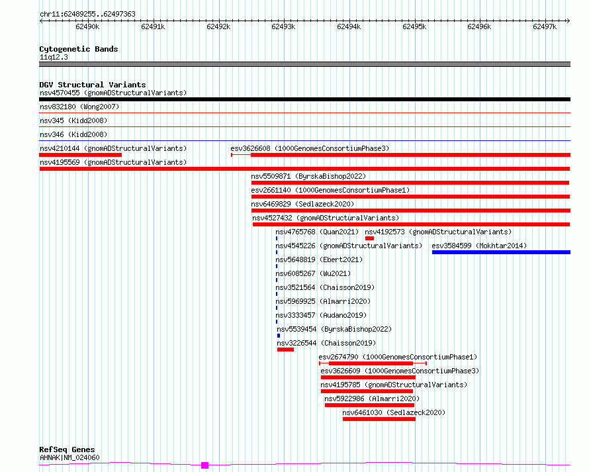Click the 62497k ruler tick label
Image resolution: width=589 pixels, height=472 pixels.
(x=545, y=26)
